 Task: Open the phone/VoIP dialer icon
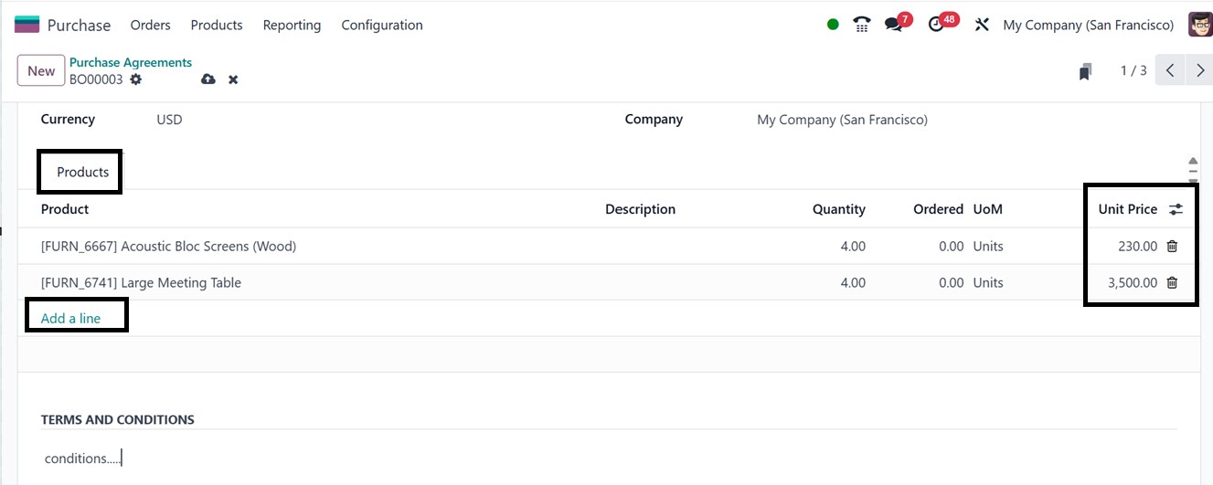pyautogui.click(x=861, y=25)
